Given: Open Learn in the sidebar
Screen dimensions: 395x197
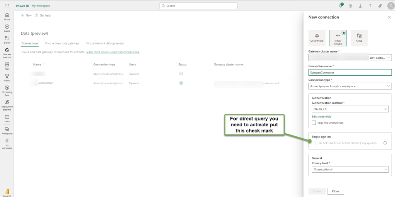Looking at the screenshot, I should click(x=7, y=119).
